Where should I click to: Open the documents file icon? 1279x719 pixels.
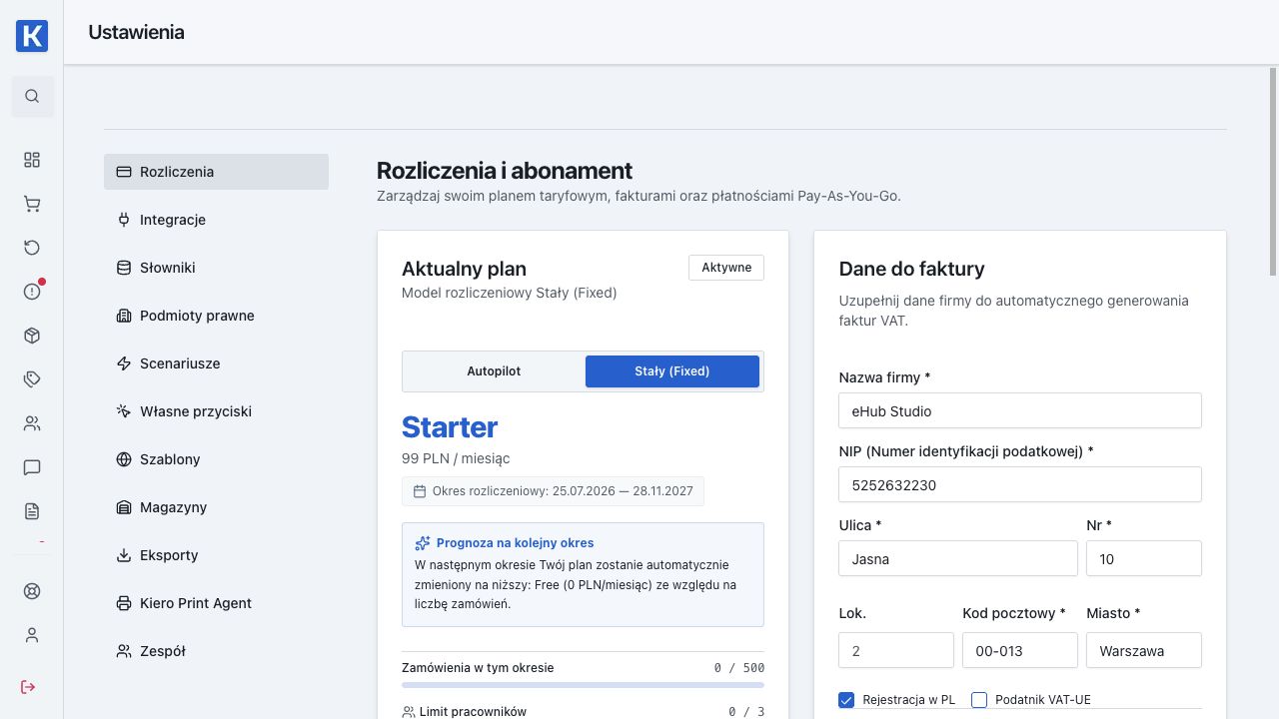[32, 511]
